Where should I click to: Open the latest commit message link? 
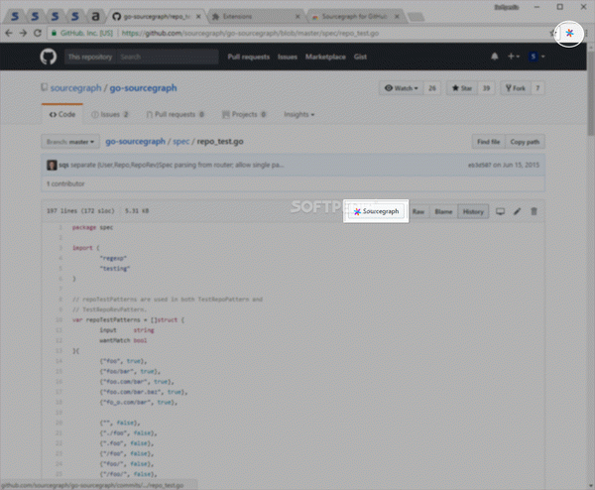coord(177,165)
